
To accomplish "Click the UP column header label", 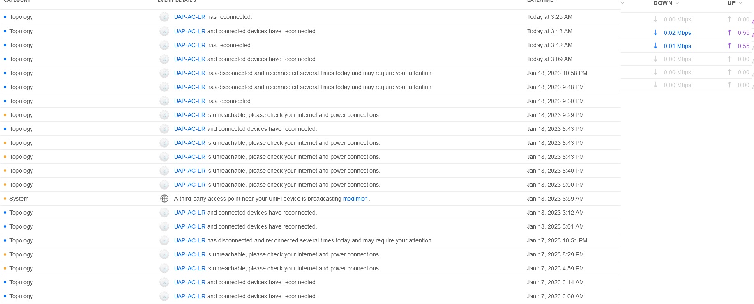I will [x=731, y=3].
